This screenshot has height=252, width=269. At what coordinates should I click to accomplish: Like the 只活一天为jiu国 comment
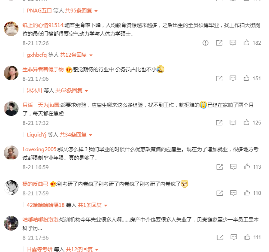point(246,122)
